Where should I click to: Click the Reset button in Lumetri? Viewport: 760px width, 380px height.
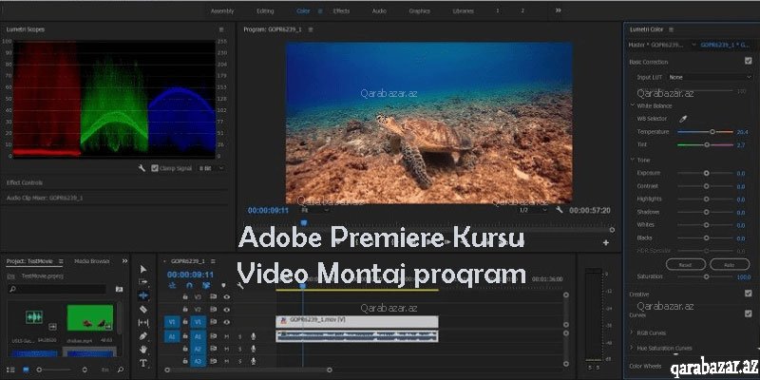click(685, 265)
